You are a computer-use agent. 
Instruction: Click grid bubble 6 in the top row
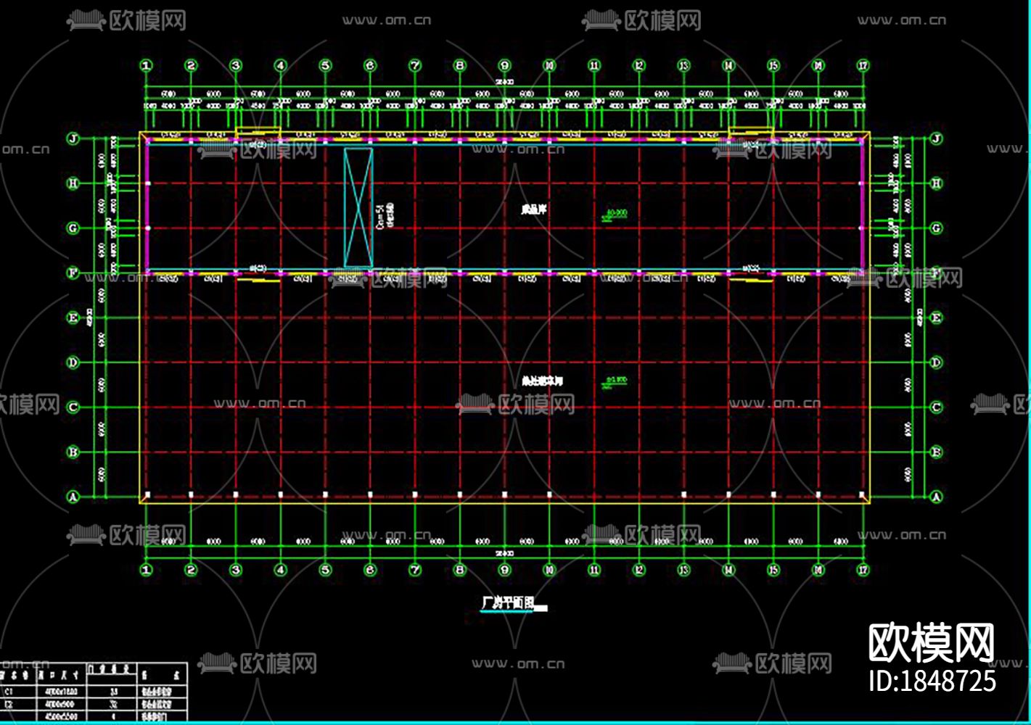(x=370, y=66)
